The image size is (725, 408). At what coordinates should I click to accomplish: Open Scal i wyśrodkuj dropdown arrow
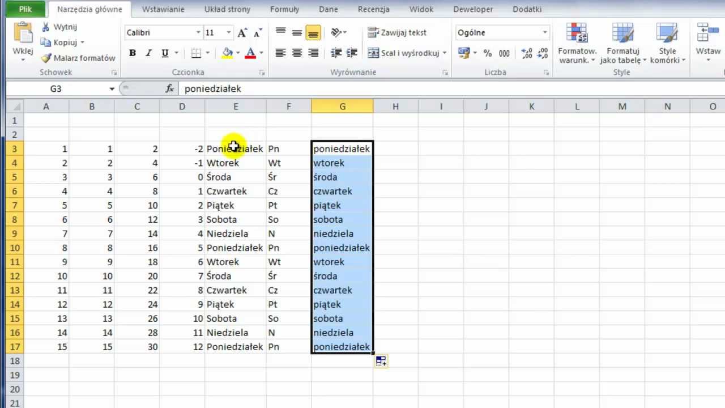tap(445, 53)
